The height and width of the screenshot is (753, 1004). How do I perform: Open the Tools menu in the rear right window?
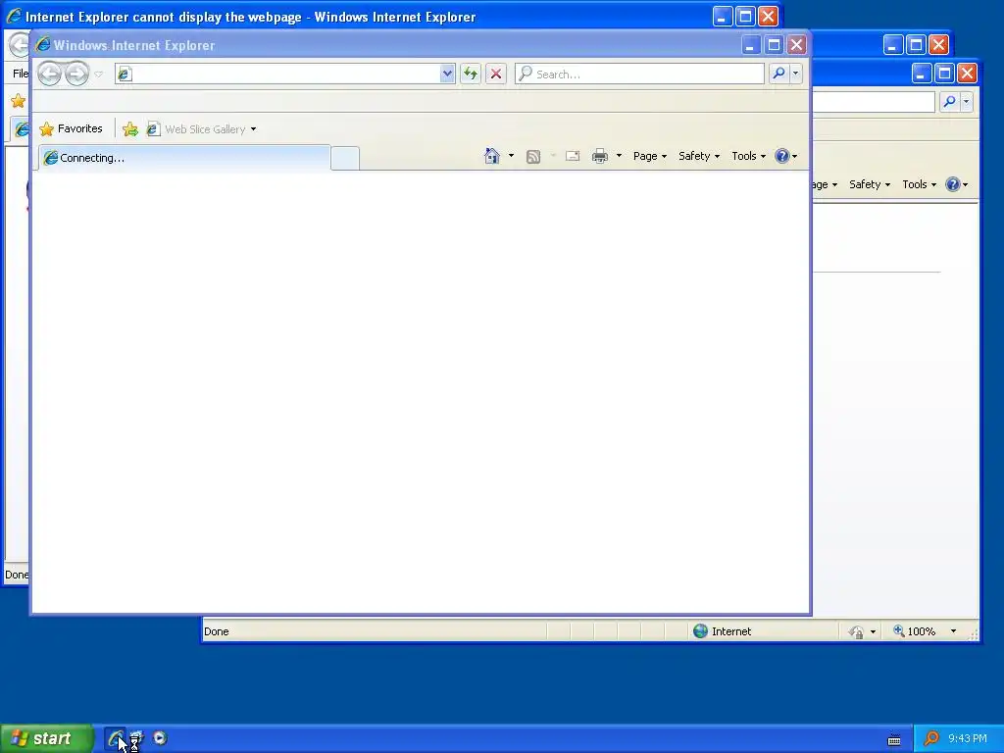(919, 184)
